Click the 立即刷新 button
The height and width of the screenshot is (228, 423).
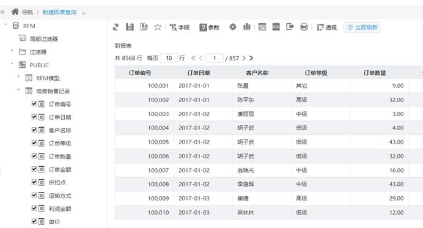pos(362,28)
